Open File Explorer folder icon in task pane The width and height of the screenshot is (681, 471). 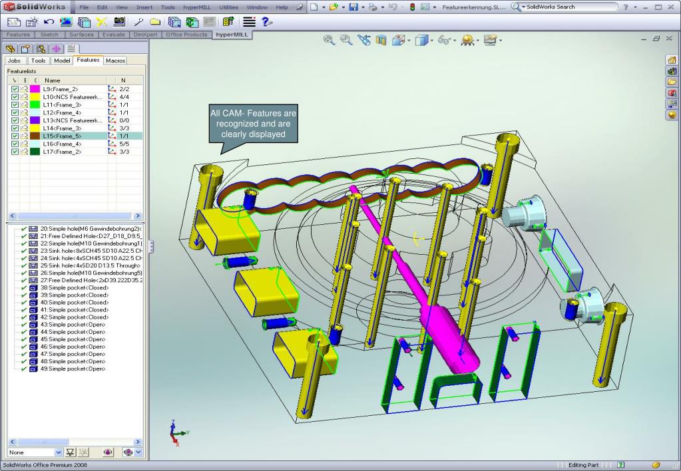pos(672,82)
